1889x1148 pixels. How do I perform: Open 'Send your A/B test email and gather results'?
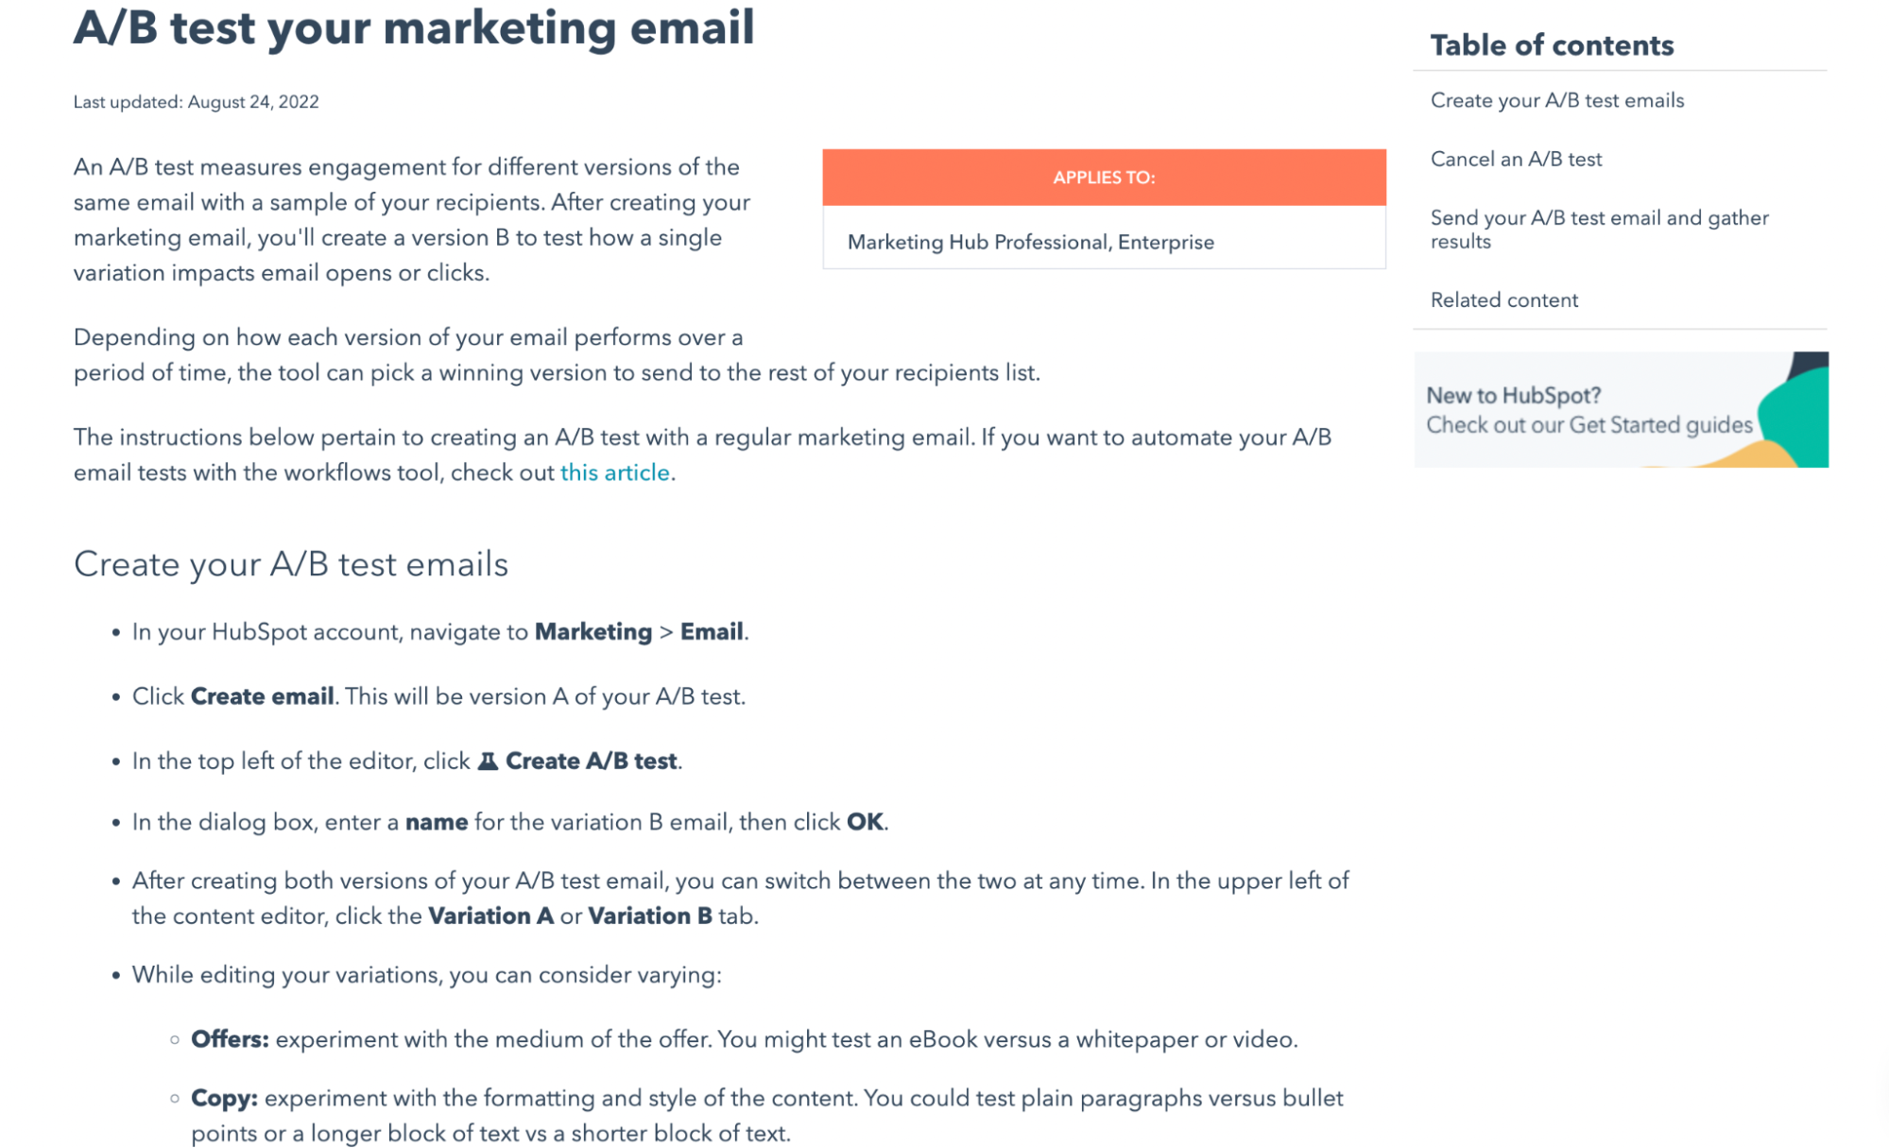(x=1599, y=230)
